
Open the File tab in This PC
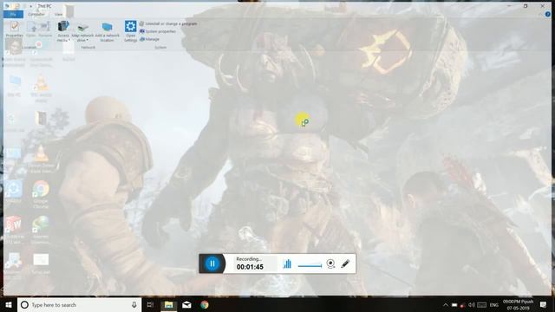pos(13,14)
